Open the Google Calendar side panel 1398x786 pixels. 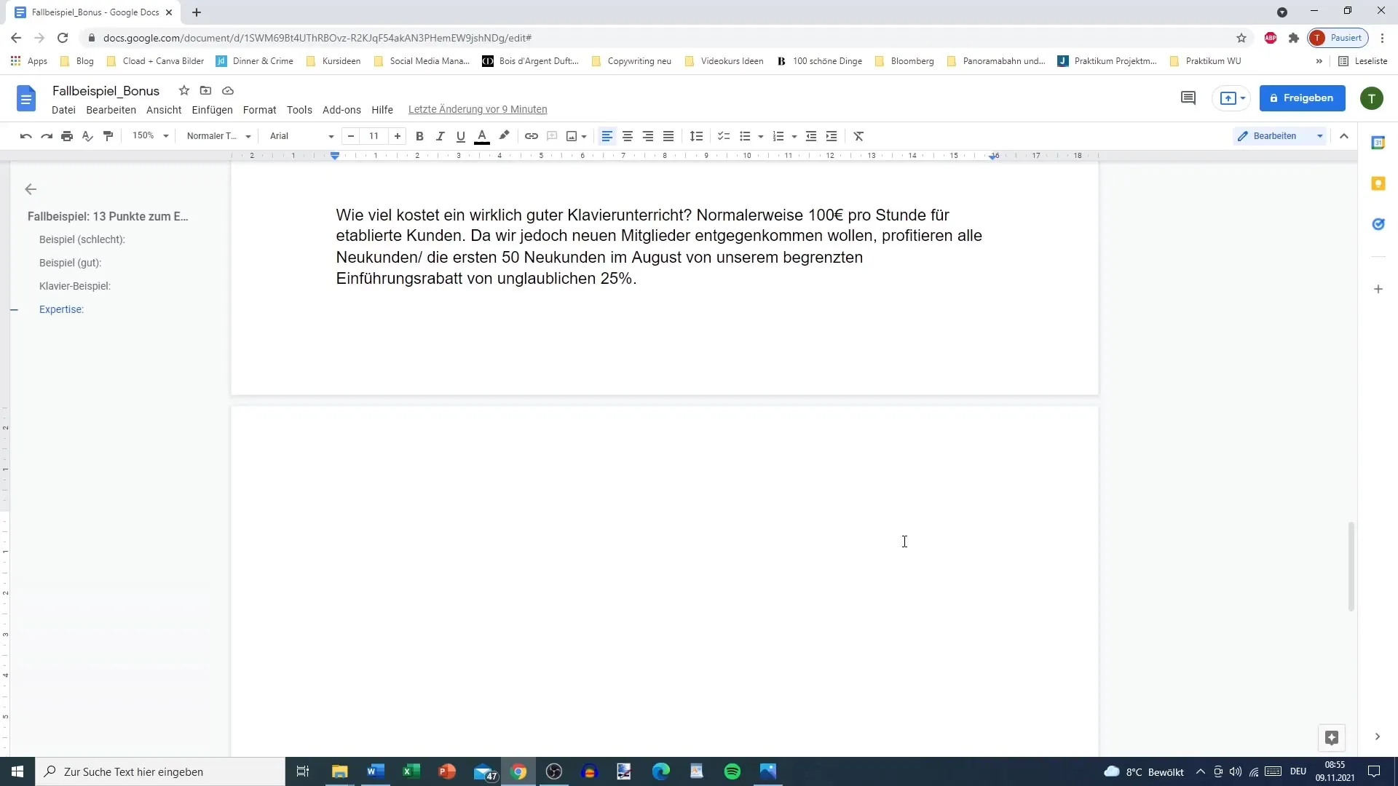point(1378,143)
